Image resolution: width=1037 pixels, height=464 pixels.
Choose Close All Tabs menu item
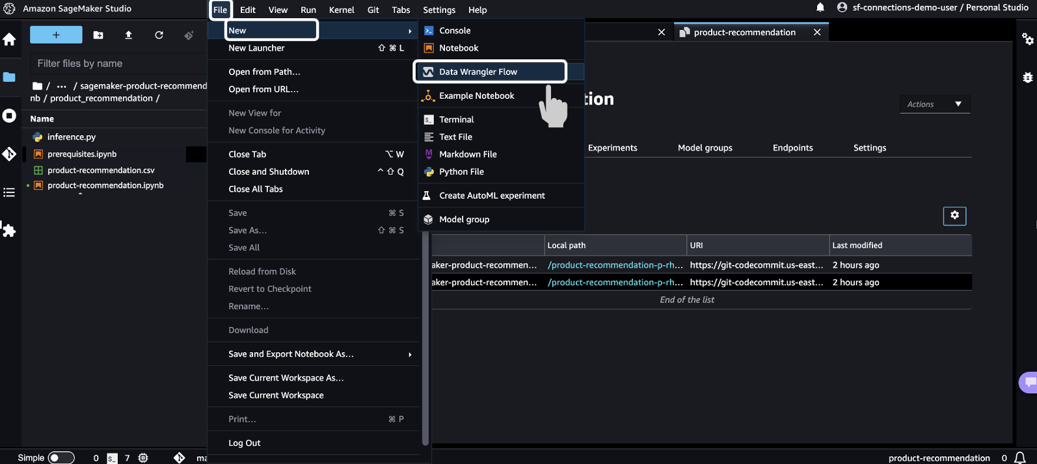[x=314, y=189]
